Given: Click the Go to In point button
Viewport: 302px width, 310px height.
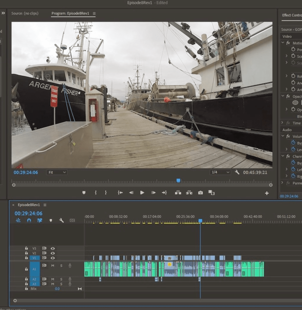Looking at the screenshot, I should (120, 193).
